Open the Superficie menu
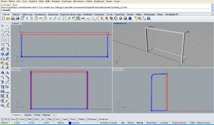The image size is (214, 125). coord(33,1)
